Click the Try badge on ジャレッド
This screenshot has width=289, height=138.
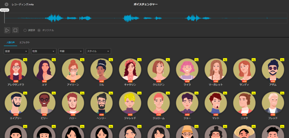(139, 93)
